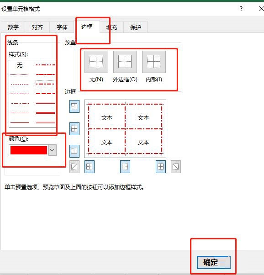Toggle the inside horizontal border button
The height and width of the screenshot is (275, 264).
[x=74, y=129]
